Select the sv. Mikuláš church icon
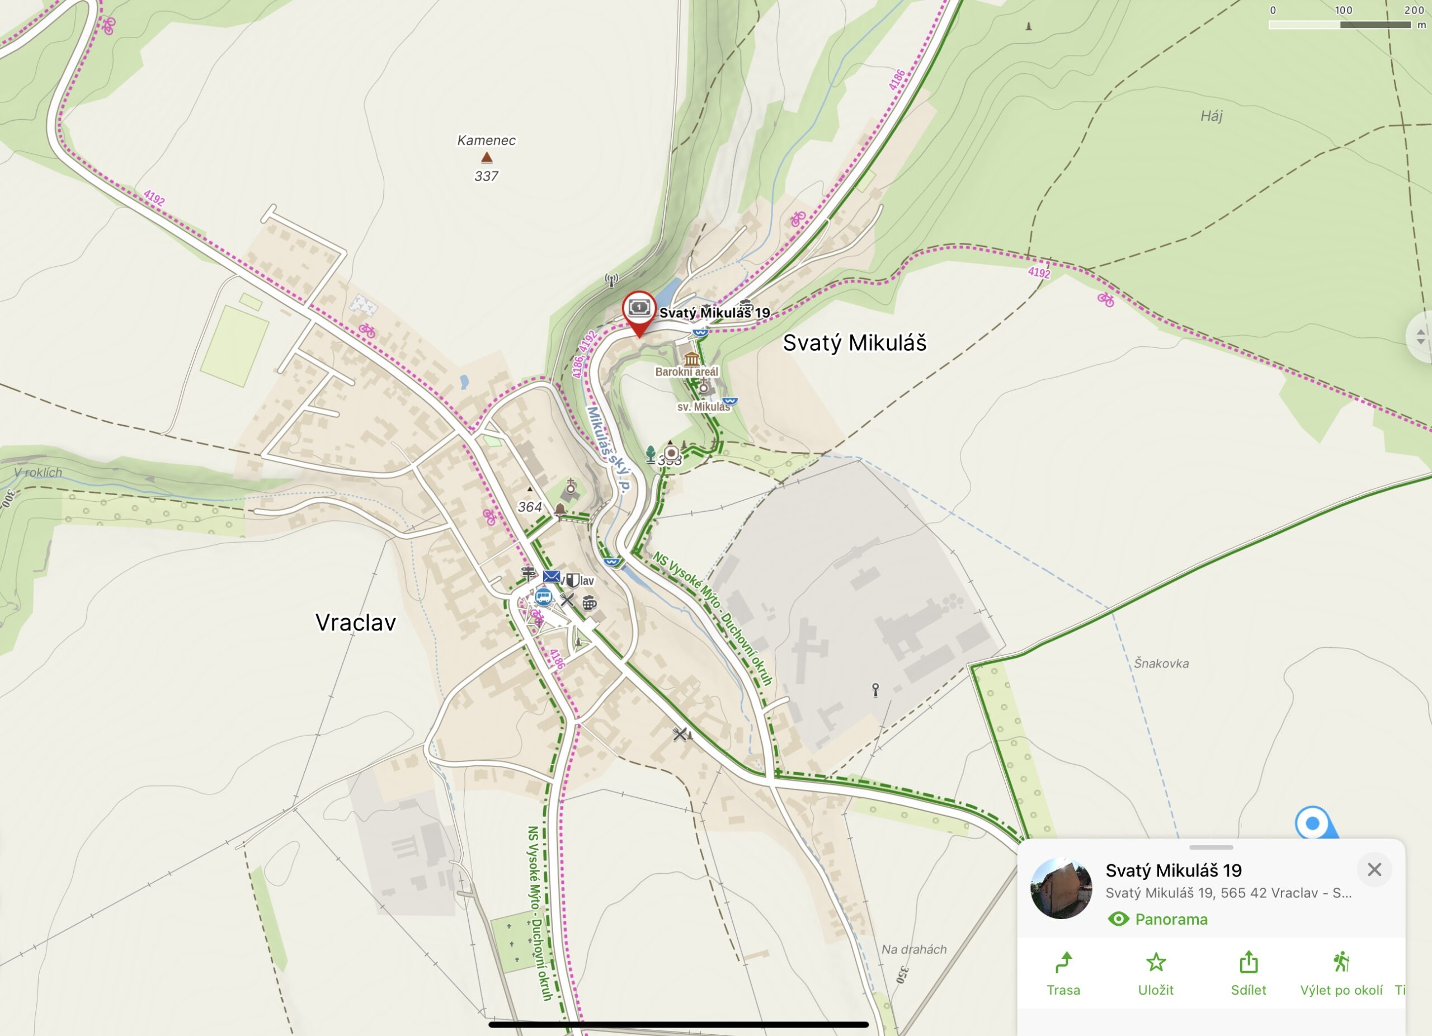Screen dimensions: 1432x1036 point(703,387)
